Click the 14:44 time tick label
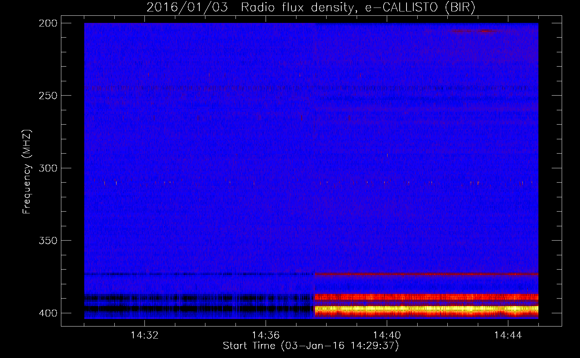580x358 pixels. tap(508, 335)
